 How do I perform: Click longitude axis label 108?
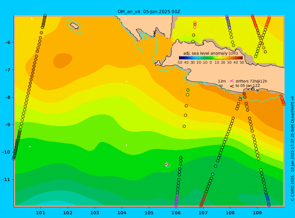coord(230,213)
